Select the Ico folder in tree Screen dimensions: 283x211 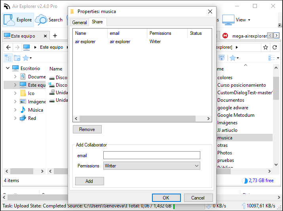click(x=31, y=93)
